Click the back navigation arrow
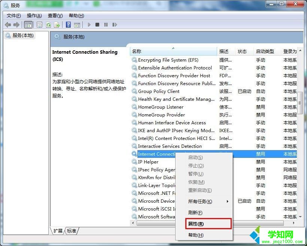Screen dimensions: 307x246 point(8,25)
